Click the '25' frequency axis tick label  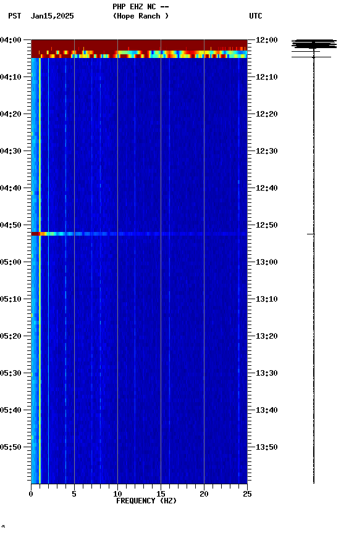coord(247,494)
